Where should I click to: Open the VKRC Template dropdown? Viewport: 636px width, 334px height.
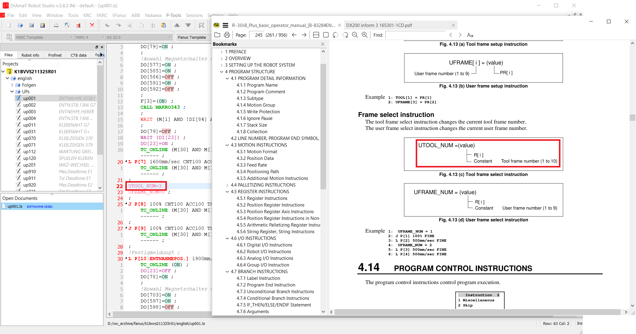(x=44, y=37)
